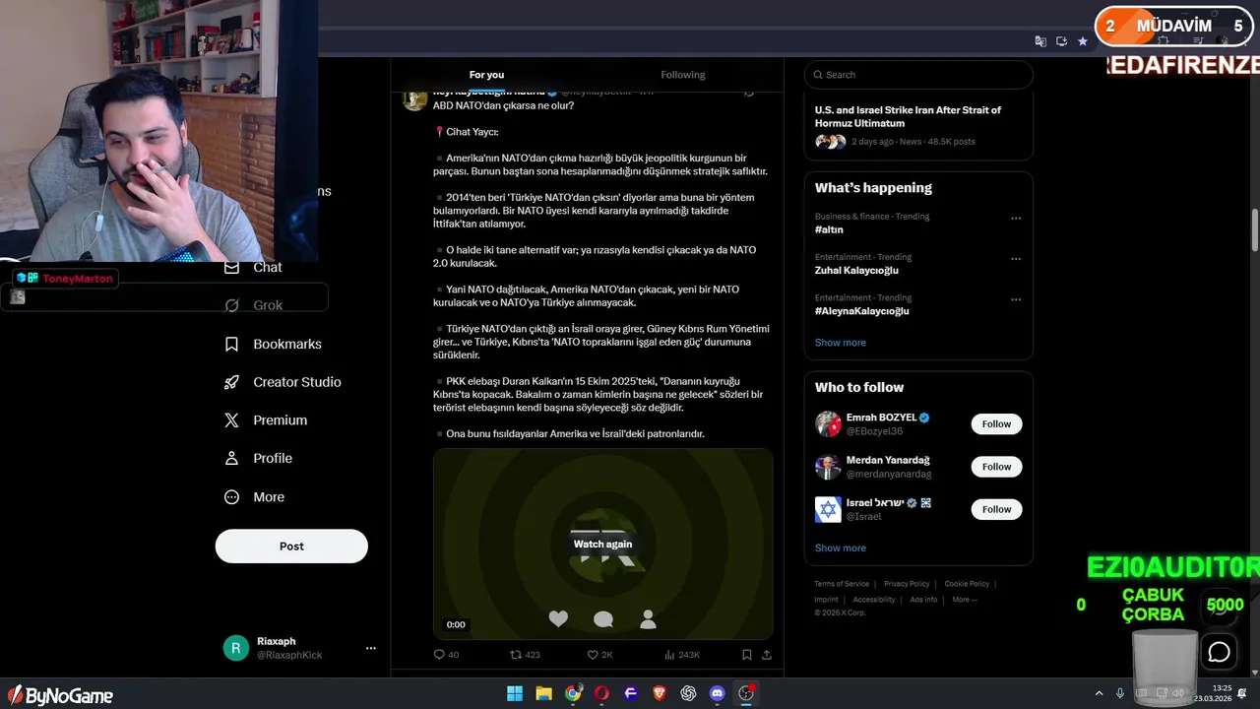Open Emrah BOZYEL profile avatar

[x=828, y=424]
